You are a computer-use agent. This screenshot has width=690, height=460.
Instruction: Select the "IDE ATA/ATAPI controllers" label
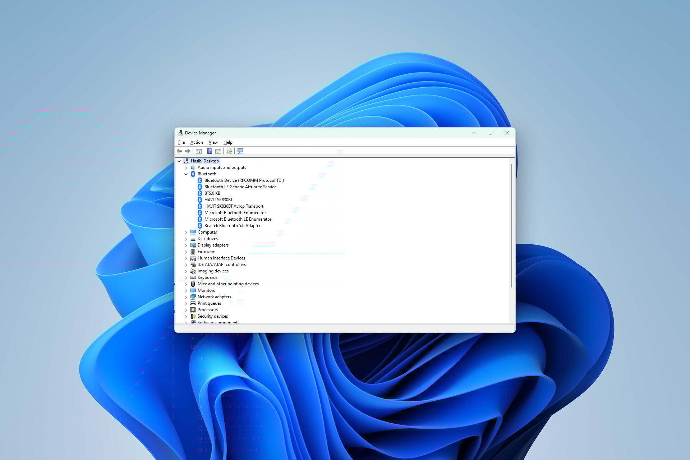[222, 264]
